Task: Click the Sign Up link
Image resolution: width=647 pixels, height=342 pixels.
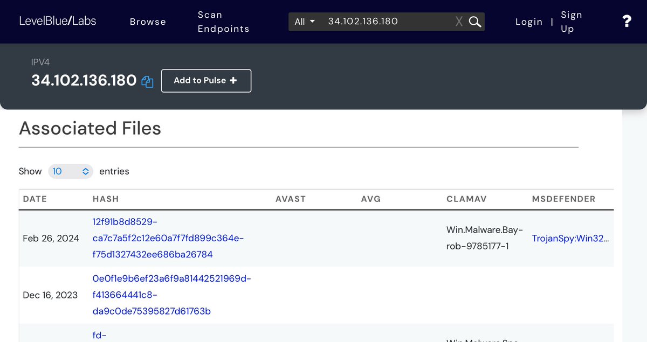Action: pos(571,22)
